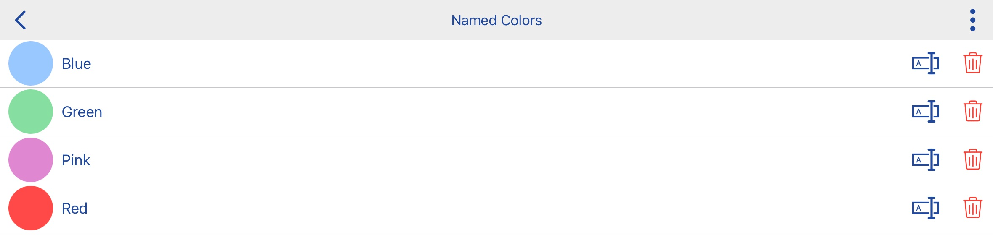Rename the Red color entry
993x240 pixels.
pos(926,208)
